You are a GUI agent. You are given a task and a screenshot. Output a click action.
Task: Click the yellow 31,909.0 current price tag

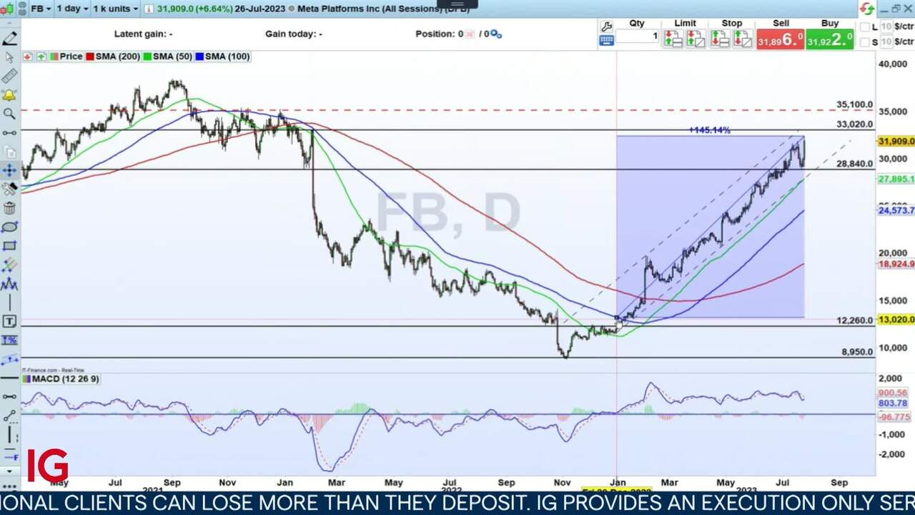(896, 142)
